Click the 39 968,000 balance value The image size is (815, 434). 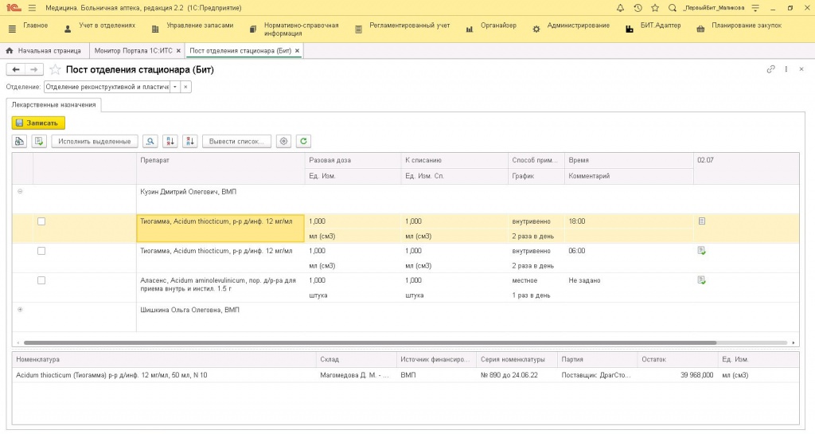[x=697, y=375]
